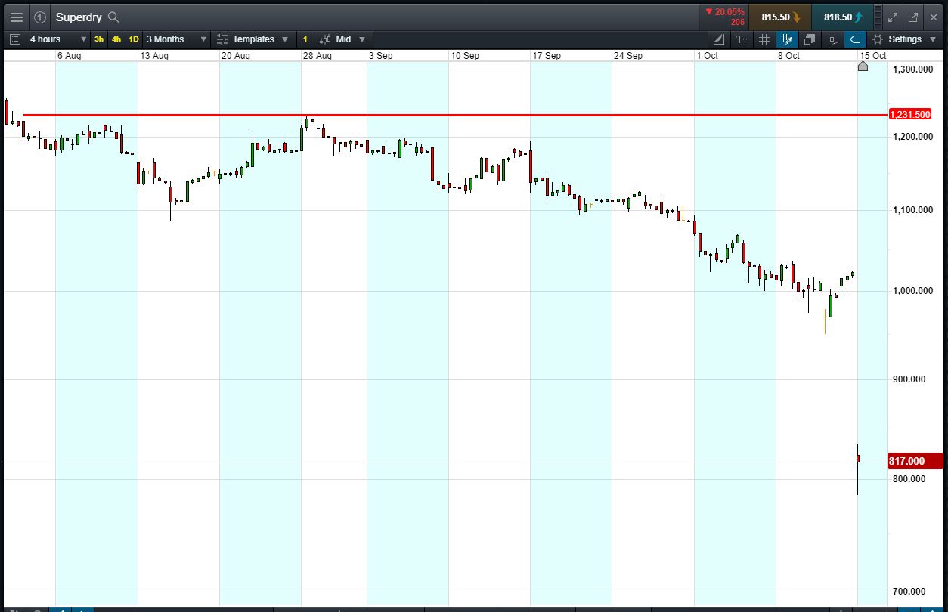The image size is (948, 612).
Task: Open the chart list panel icon
Action: click(x=14, y=39)
